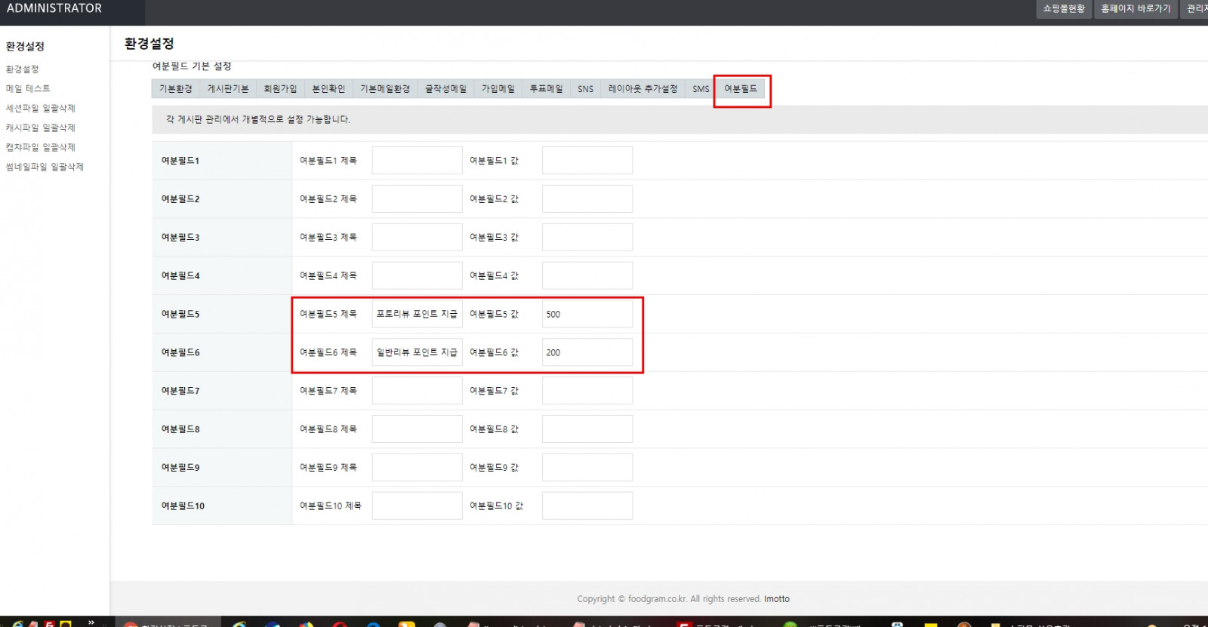Open the SNS settings tab
1208x627 pixels.
[x=585, y=89]
